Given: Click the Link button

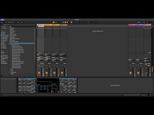Looking at the screenshot, I should click(2, 22).
